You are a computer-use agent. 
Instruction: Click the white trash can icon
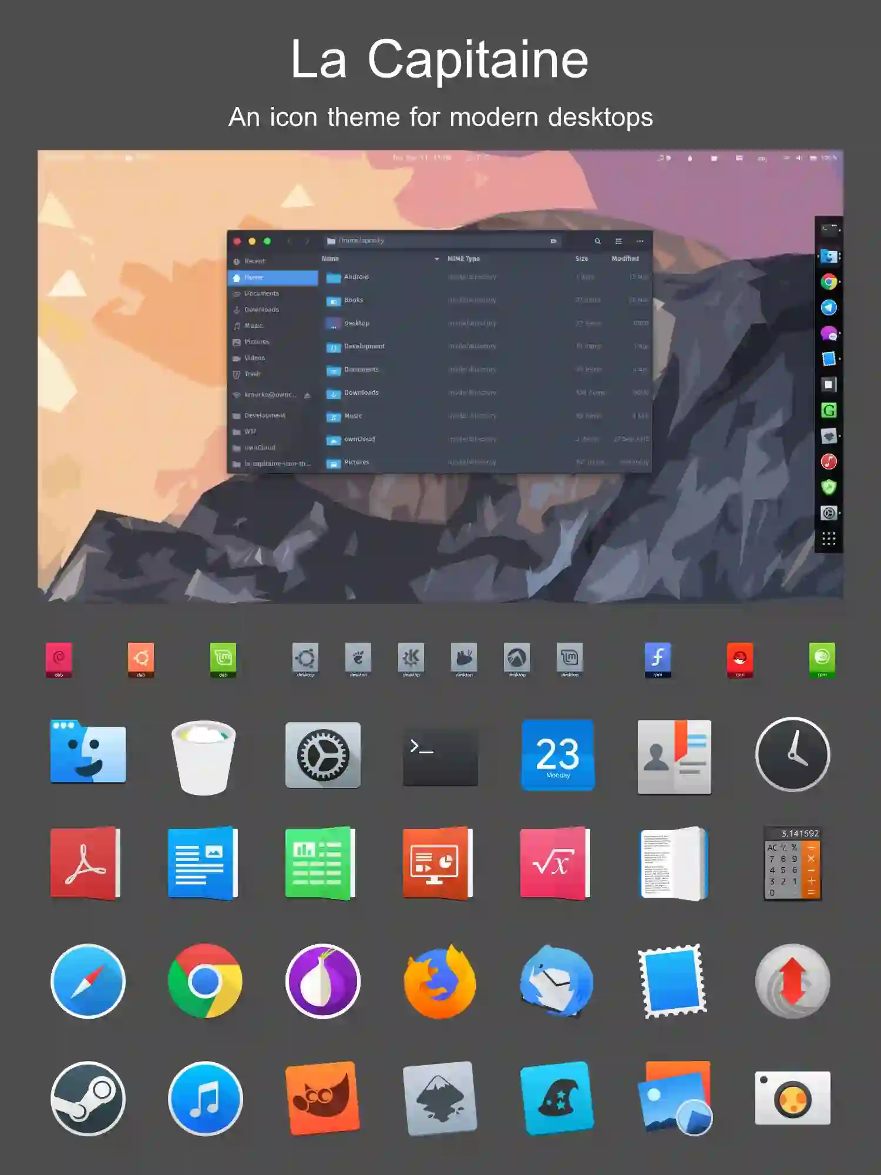pos(204,758)
